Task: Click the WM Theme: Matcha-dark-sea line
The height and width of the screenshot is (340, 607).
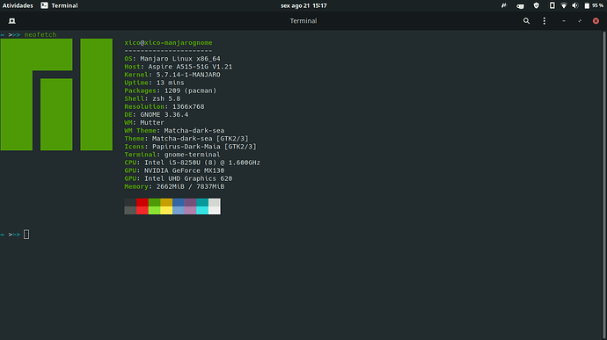Action: click(174, 130)
